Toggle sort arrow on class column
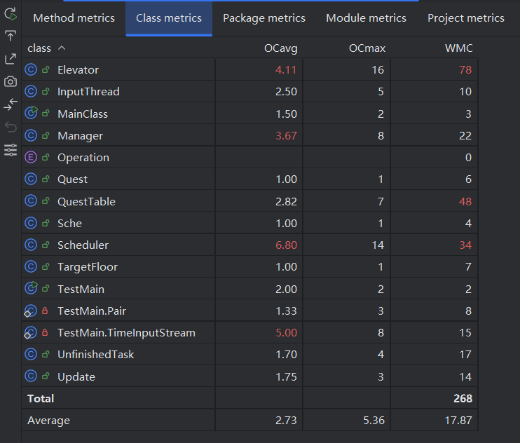520x443 pixels. click(62, 48)
